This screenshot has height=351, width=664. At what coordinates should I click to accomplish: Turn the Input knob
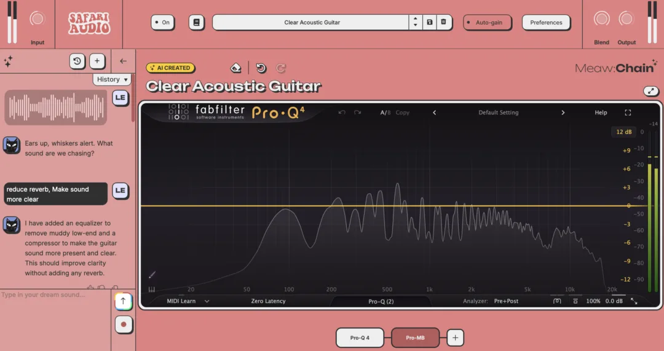pyautogui.click(x=38, y=18)
